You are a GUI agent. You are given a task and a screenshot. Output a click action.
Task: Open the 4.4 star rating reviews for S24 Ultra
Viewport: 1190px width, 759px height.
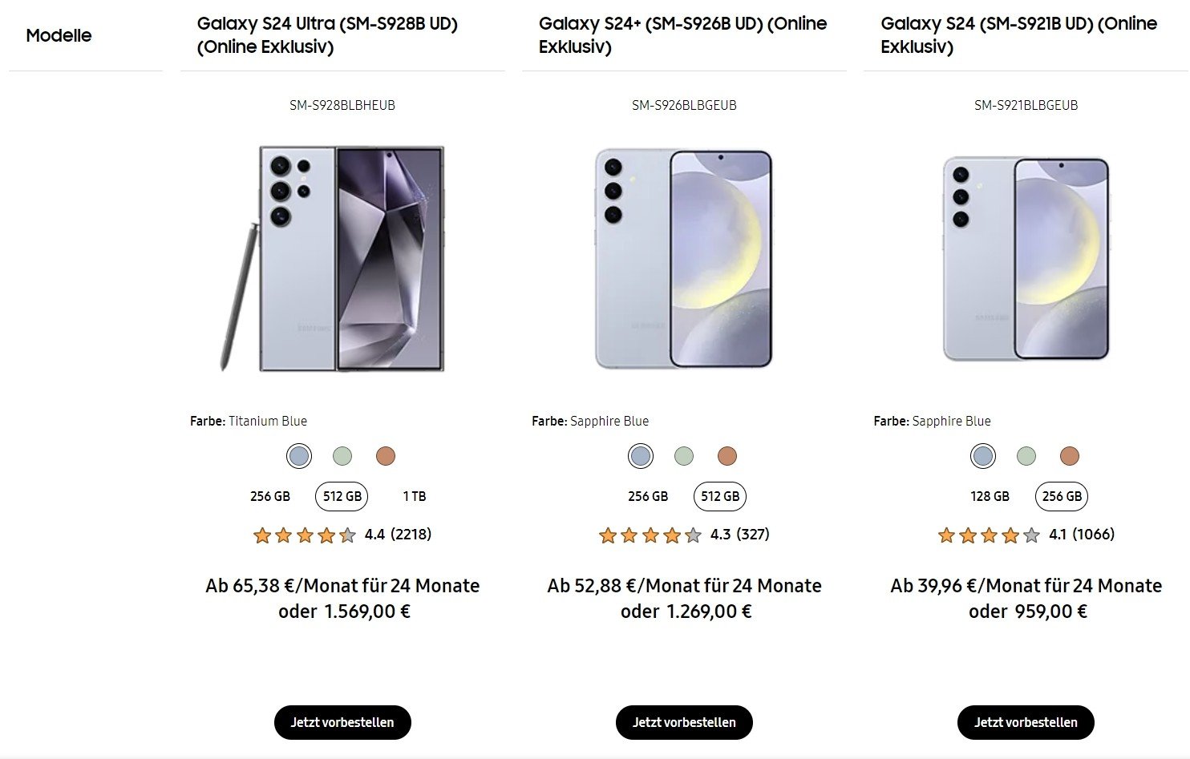(x=342, y=535)
